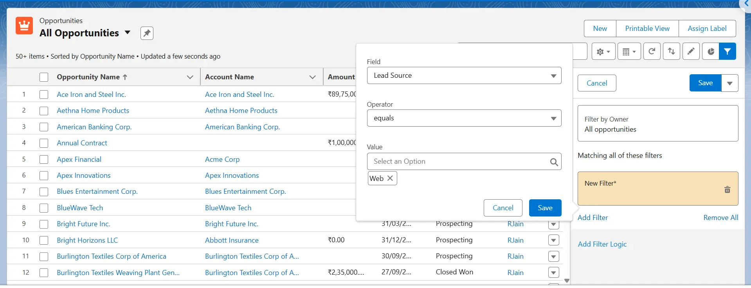751x288 pixels.
Task: Open row actions for Bright Horizons LLC
Action: pos(553,240)
